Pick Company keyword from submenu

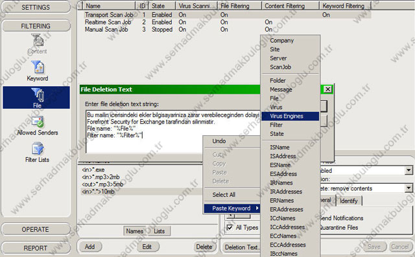[x=290, y=41]
